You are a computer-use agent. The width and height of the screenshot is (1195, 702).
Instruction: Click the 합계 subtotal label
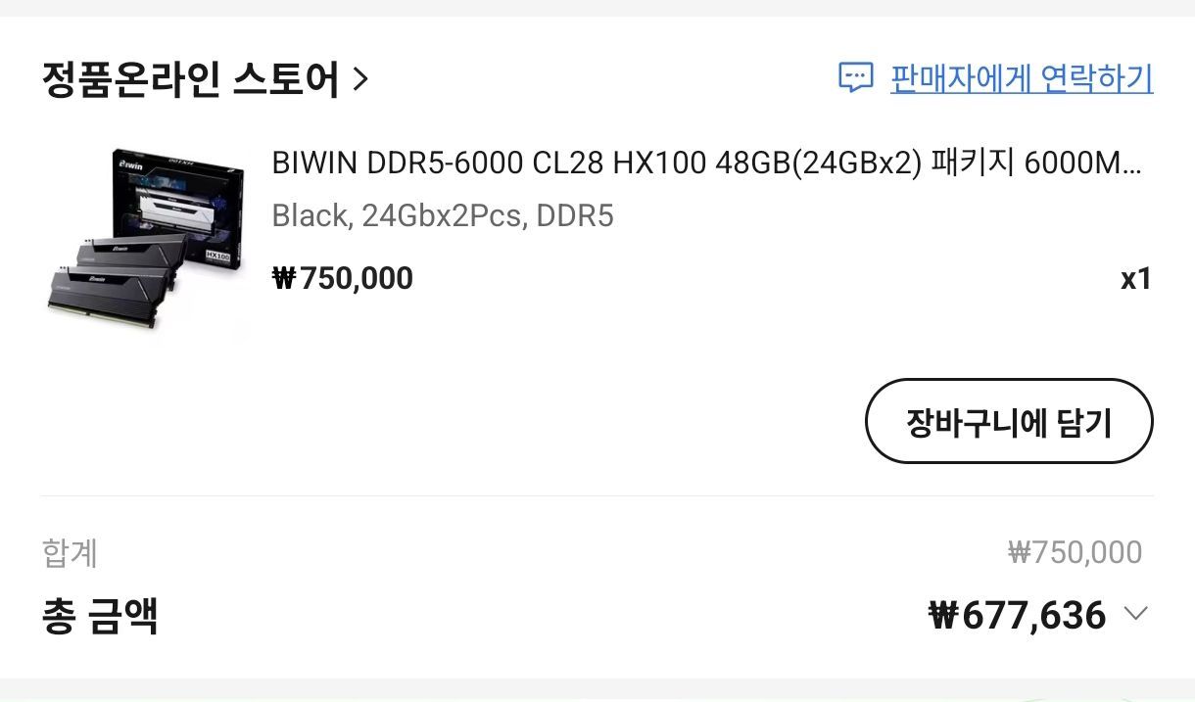pos(70,553)
